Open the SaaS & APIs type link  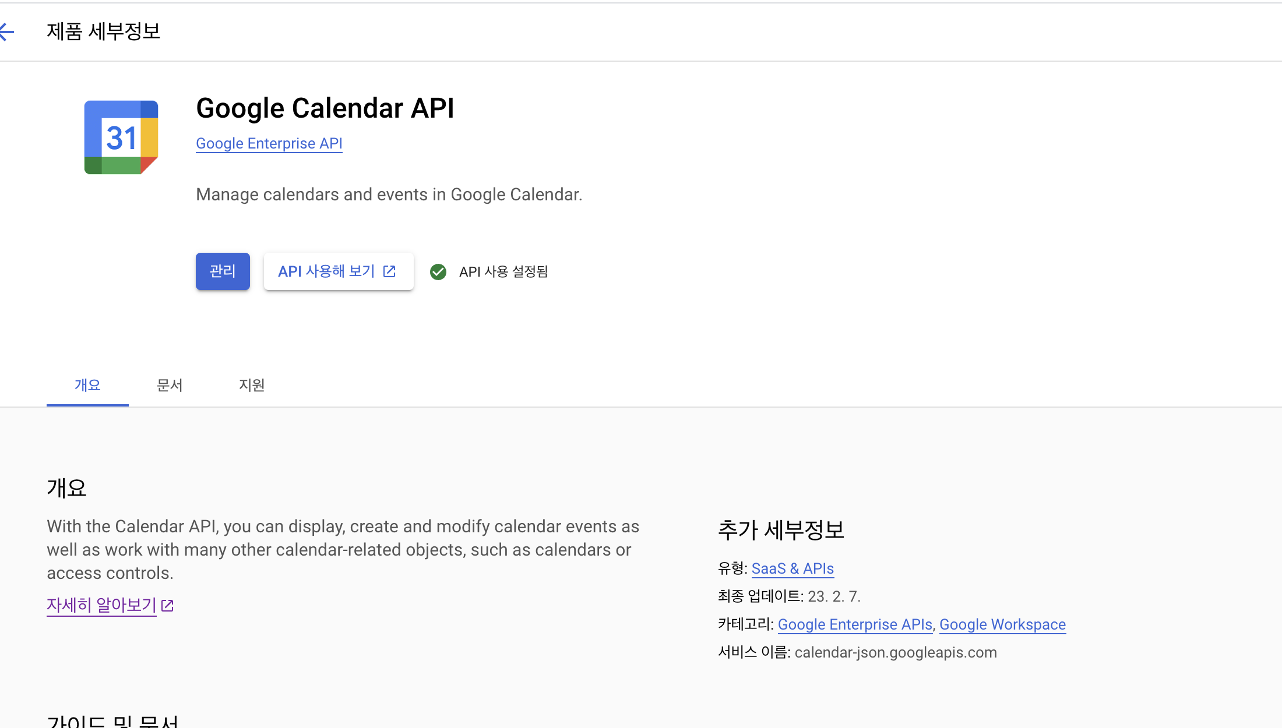793,568
